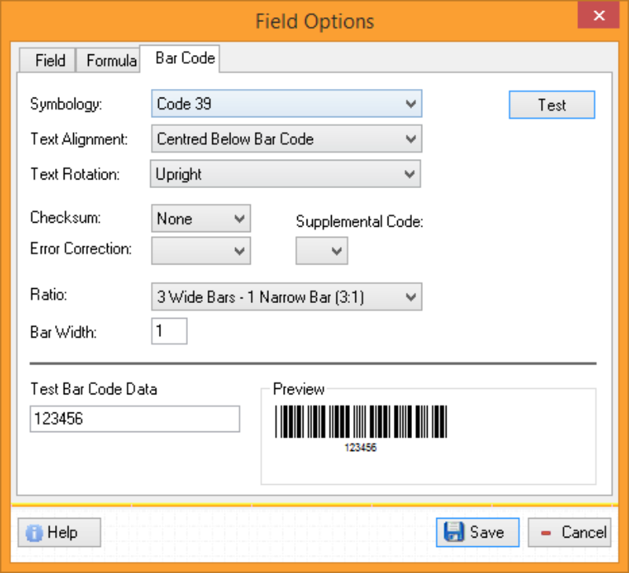This screenshot has height=573, width=629.
Task: Click the Test button
Action: tap(552, 105)
